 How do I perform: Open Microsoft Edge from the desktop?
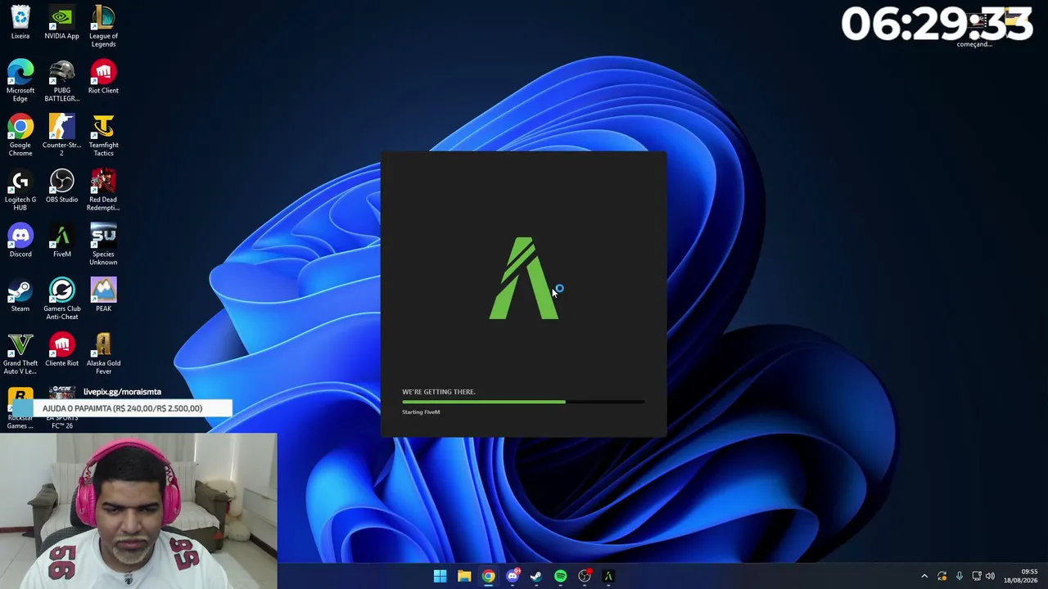(x=20, y=81)
